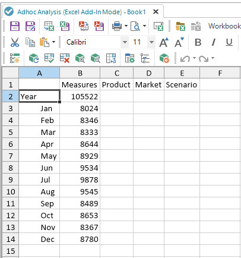Image resolution: width=241 pixels, height=258 pixels.
Task: Cut selection with the scissors icon
Action: pyautogui.click(x=15, y=42)
